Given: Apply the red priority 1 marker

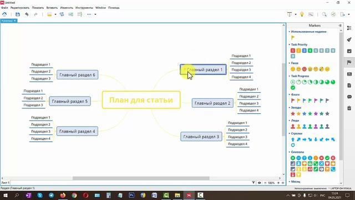Looking at the screenshot, I should coord(293,51).
